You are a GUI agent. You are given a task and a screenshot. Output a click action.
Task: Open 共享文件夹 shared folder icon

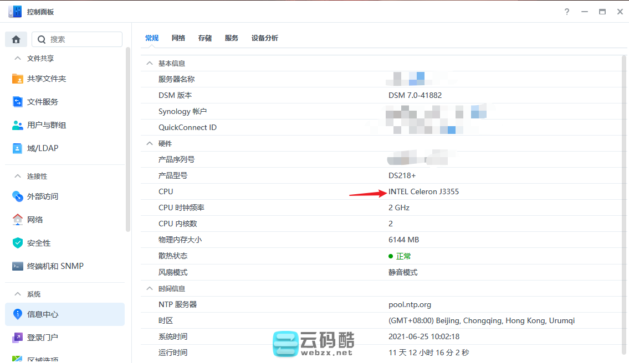(18, 79)
